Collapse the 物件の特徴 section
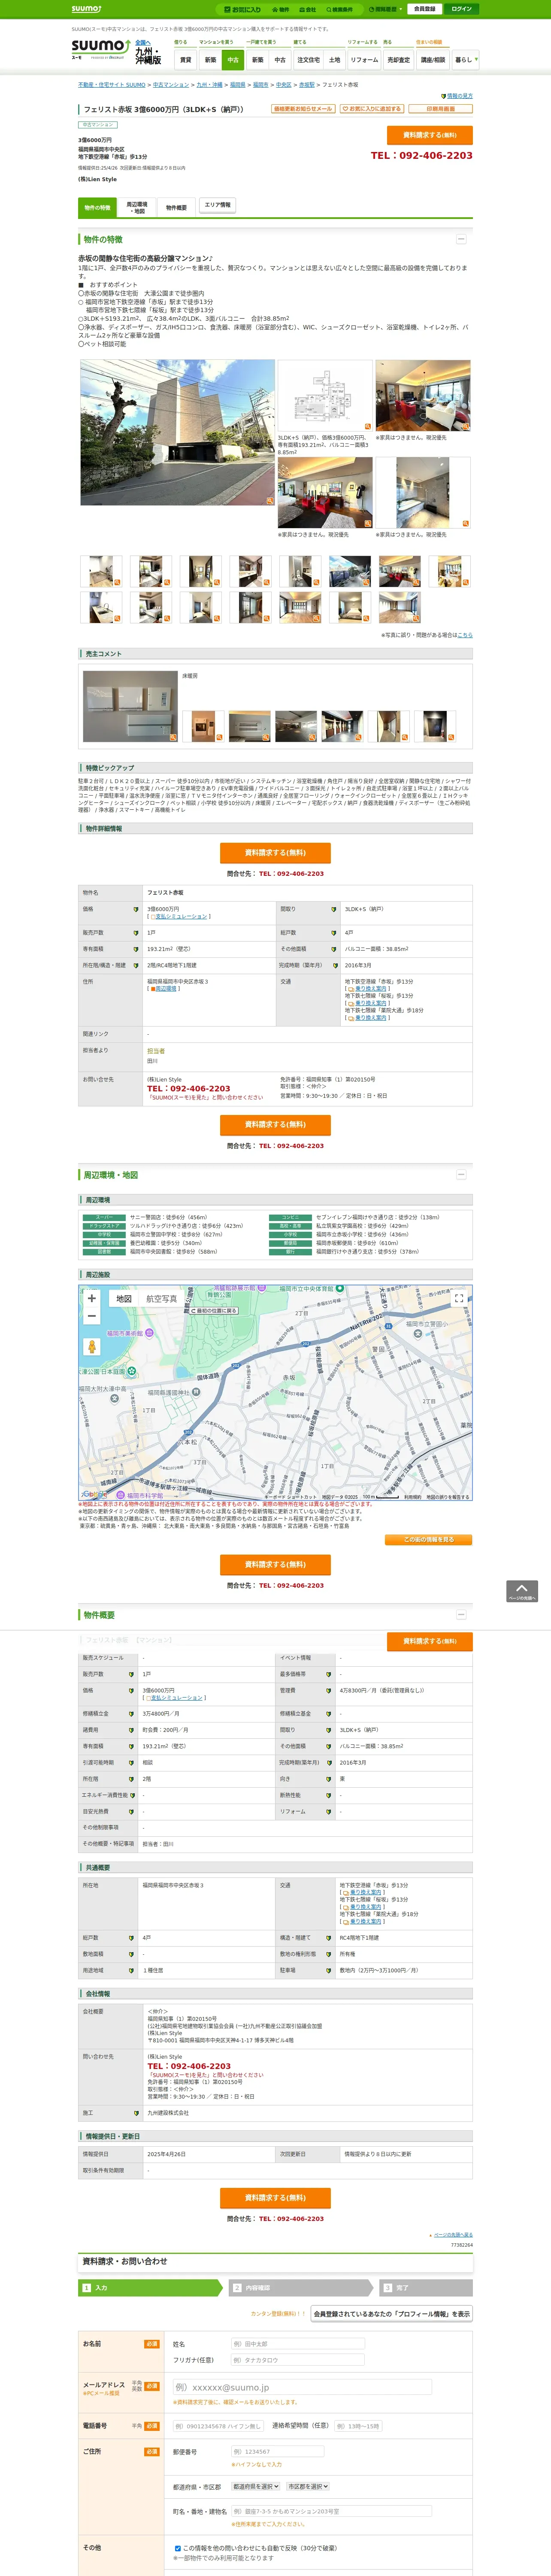551x2576 pixels. click(x=461, y=239)
